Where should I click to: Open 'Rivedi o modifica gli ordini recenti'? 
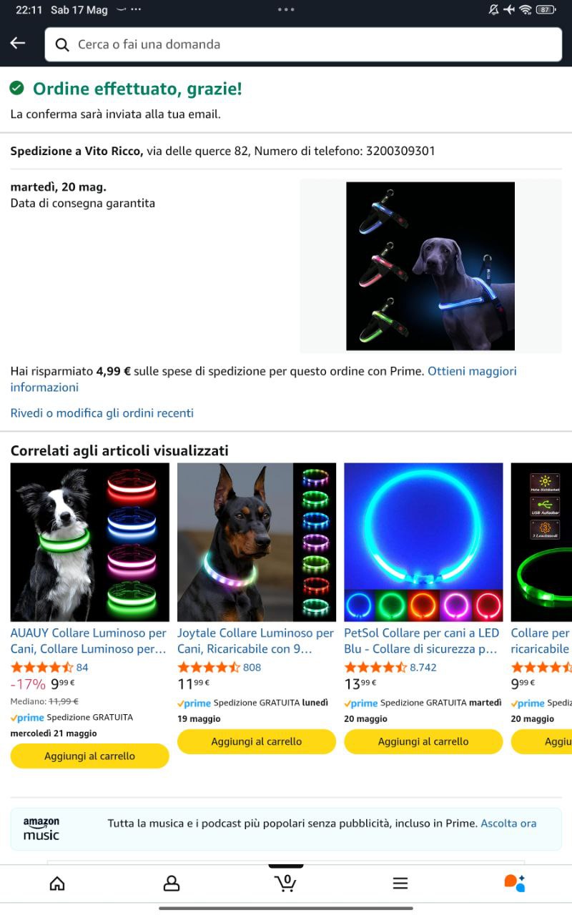(102, 412)
